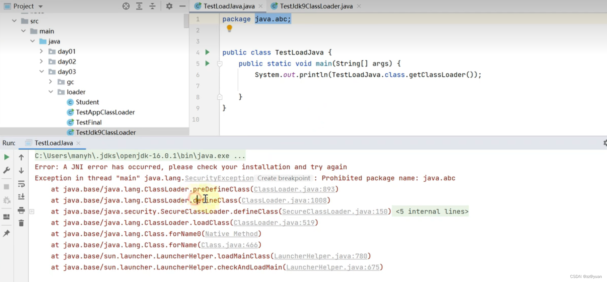Run class from gutter arrow on line 4
The height and width of the screenshot is (282, 607).
208,52
